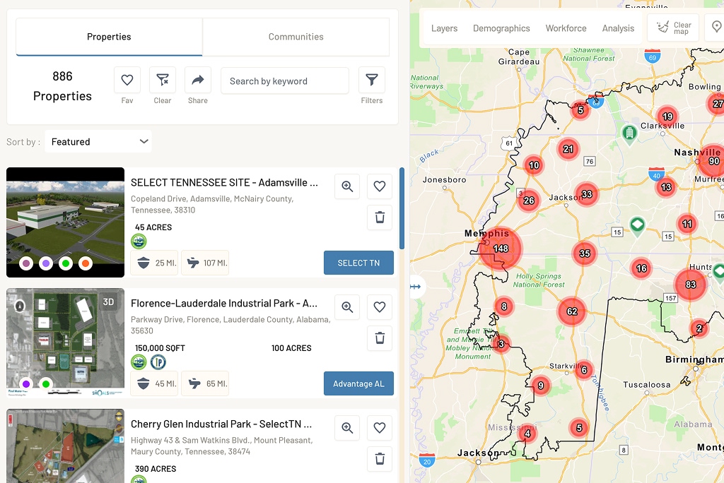Image resolution: width=724 pixels, height=483 pixels.
Task: Favorite the Florence-Lauderdale Industrial Park listing
Action: [x=380, y=307]
